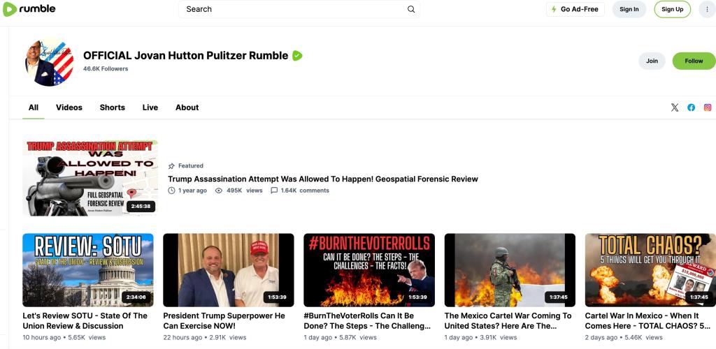Click the comment bubble icon beside 1.64K comments
Image resolution: width=716 pixels, height=349 pixels.
tap(274, 191)
